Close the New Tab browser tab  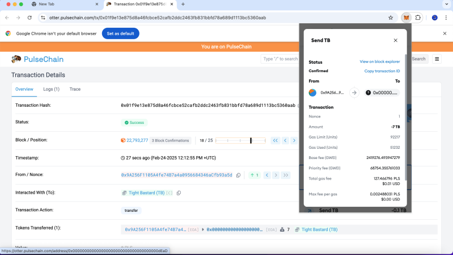point(97,4)
